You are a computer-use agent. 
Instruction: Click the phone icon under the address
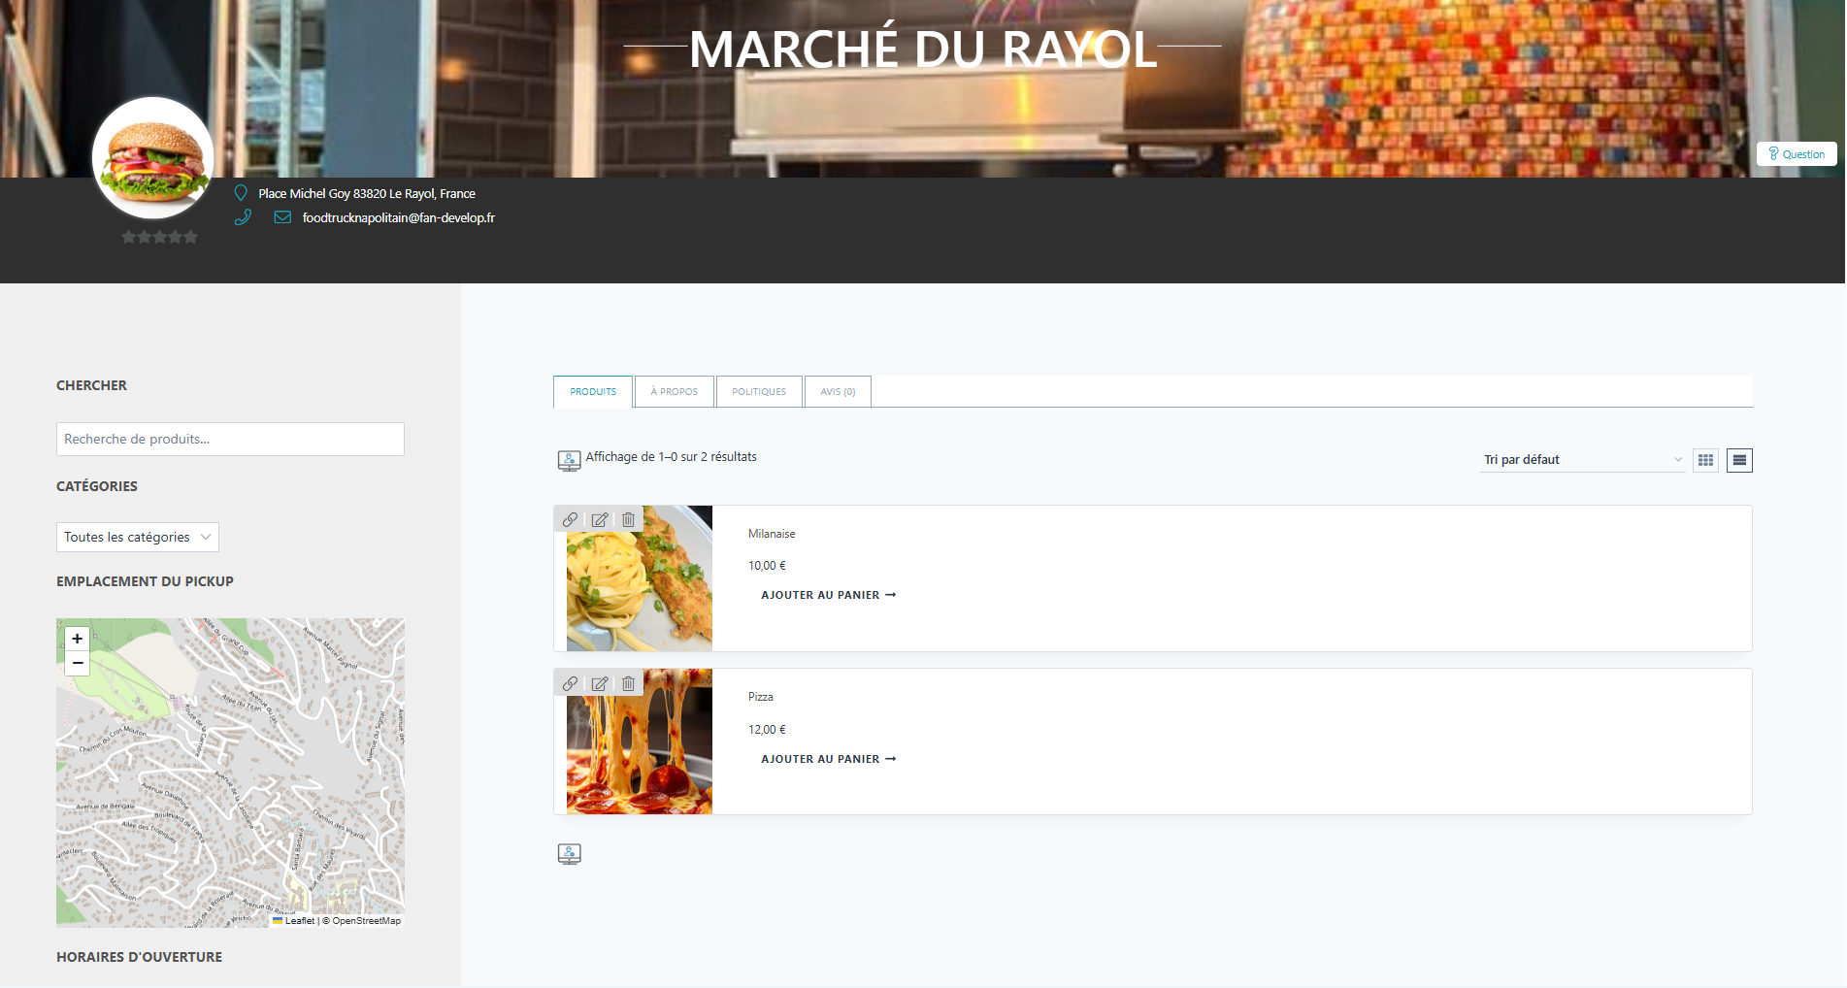tap(243, 217)
